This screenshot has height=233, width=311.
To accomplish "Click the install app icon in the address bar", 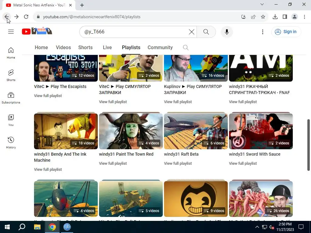I will click(243, 17).
